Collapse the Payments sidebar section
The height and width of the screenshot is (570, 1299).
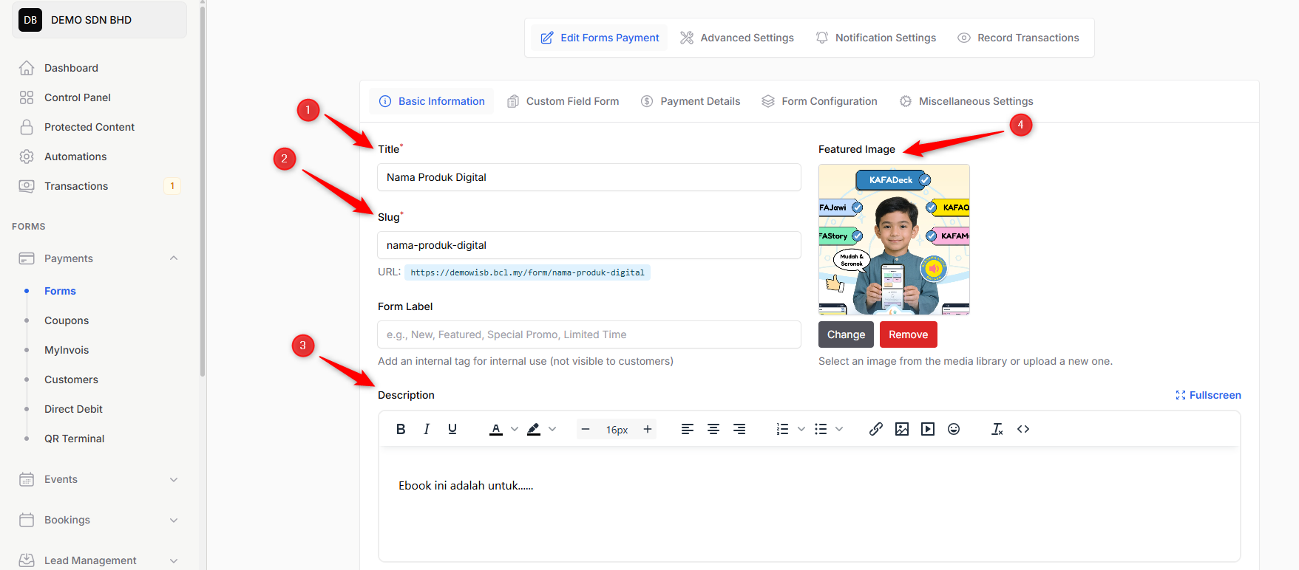tap(174, 258)
